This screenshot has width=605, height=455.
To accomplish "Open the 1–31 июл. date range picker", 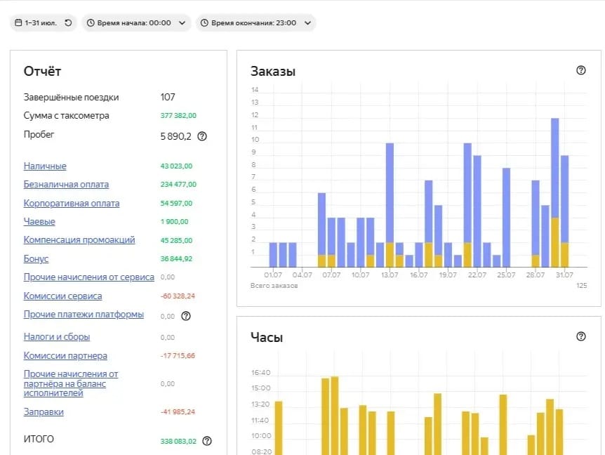I will (x=44, y=22).
